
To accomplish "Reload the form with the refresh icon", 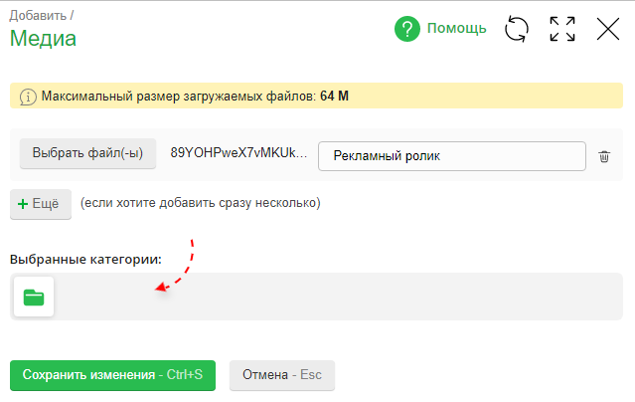I will coord(517,29).
